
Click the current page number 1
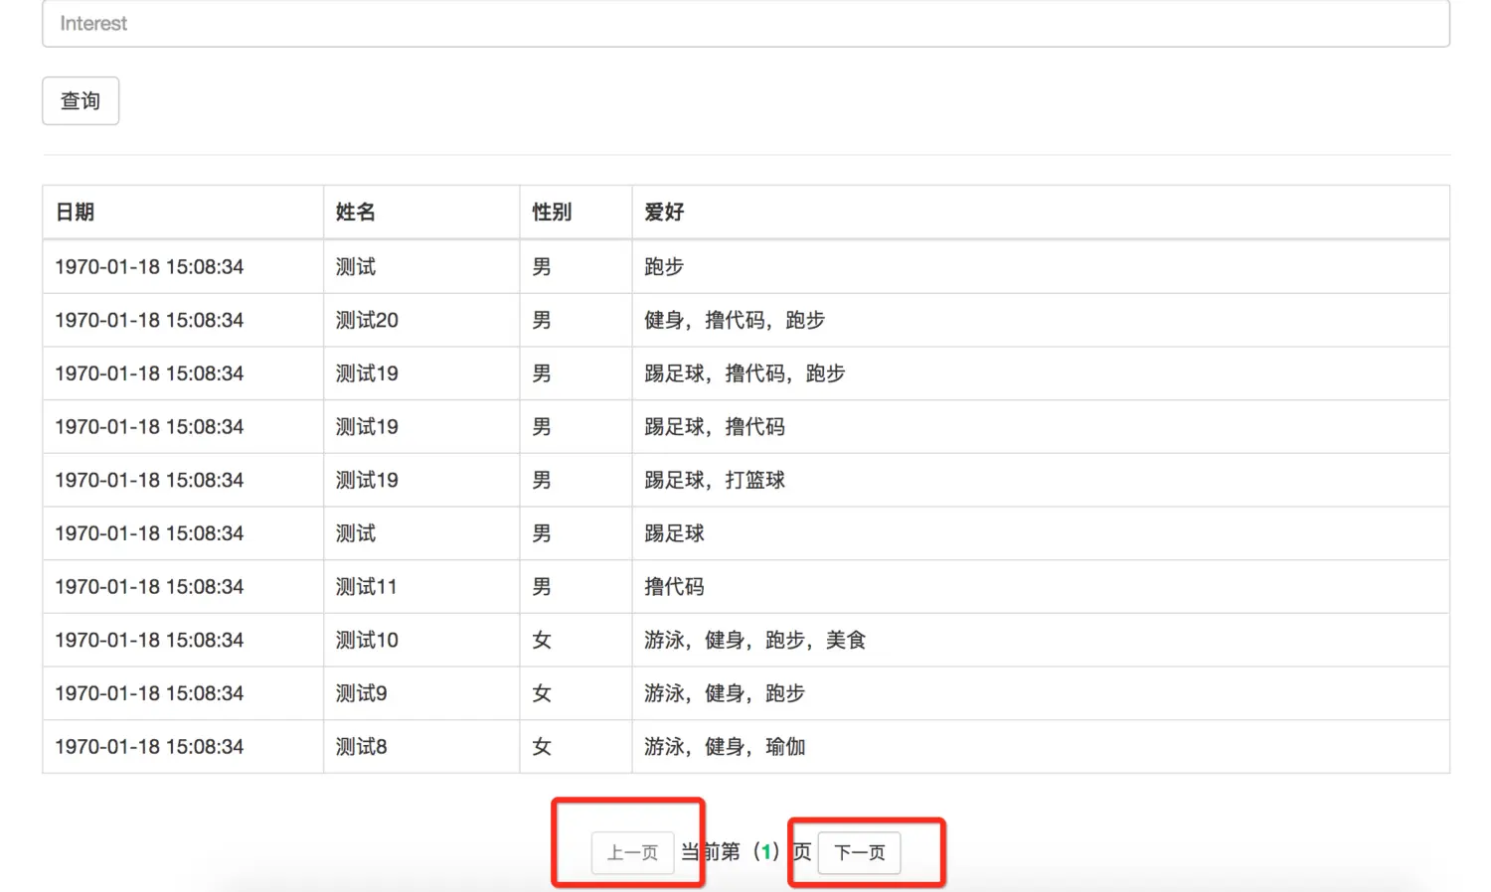[766, 851]
